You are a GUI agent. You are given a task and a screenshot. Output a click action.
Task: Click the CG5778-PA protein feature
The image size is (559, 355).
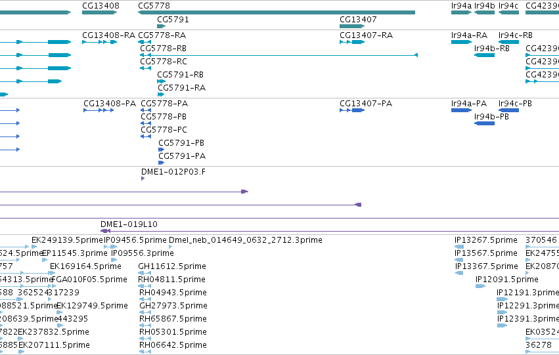(146, 110)
